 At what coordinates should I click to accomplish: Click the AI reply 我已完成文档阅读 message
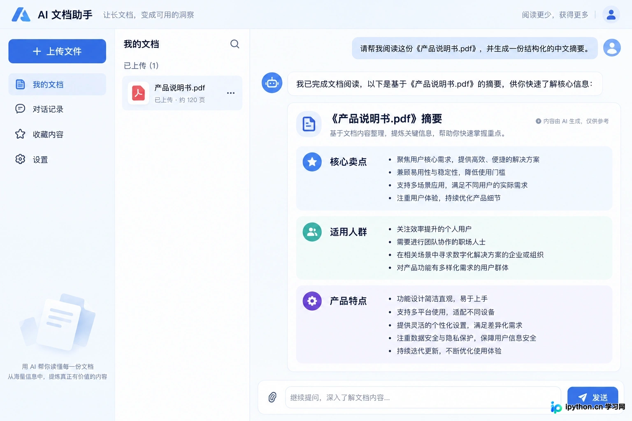[x=445, y=84]
